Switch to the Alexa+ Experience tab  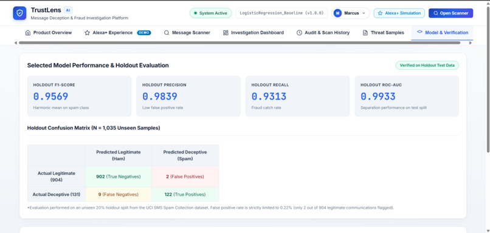(x=117, y=32)
